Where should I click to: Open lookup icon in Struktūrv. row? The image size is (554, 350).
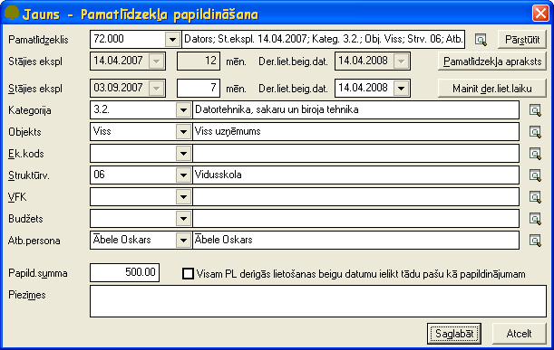coord(535,175)
